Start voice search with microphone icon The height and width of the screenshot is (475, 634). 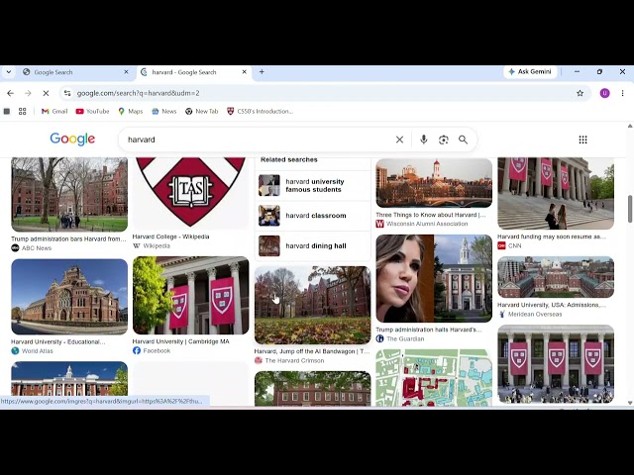coord(423,140)
